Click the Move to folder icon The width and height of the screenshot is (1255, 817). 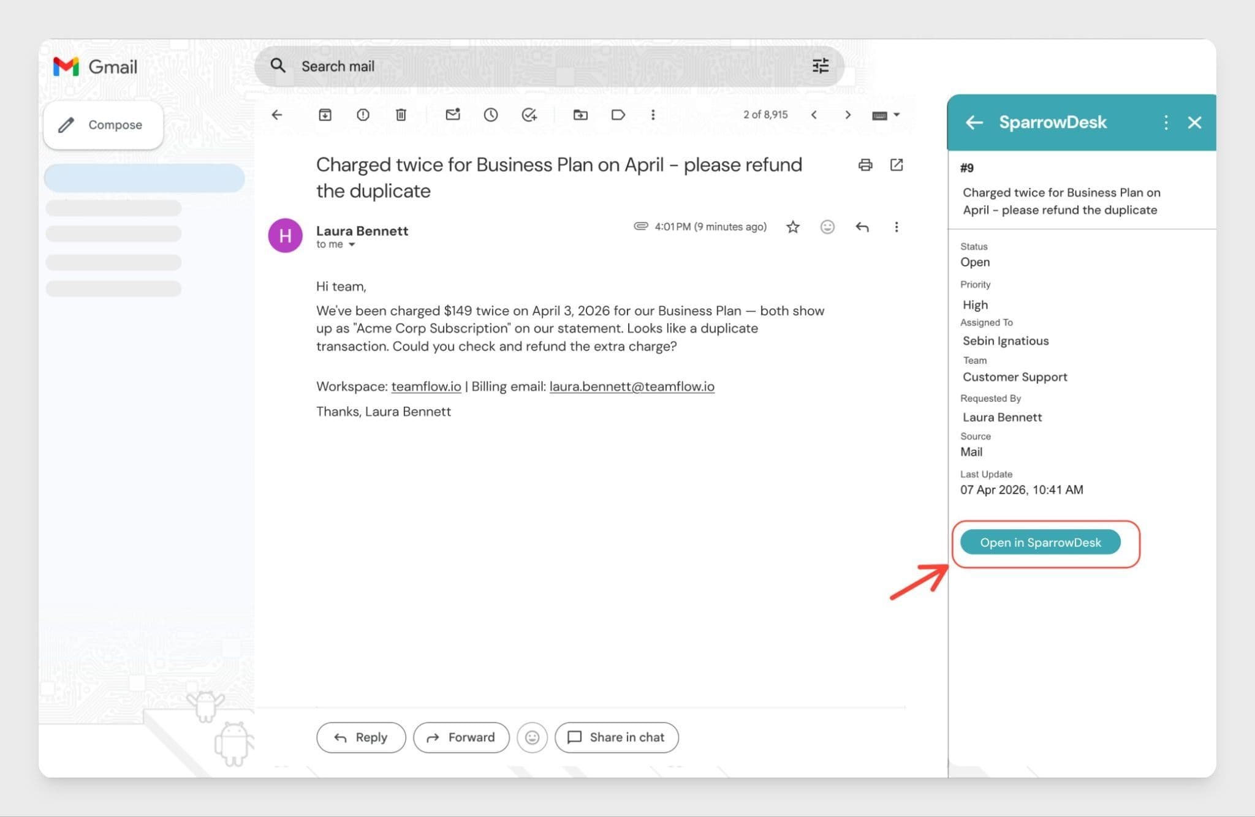point(580,115)
